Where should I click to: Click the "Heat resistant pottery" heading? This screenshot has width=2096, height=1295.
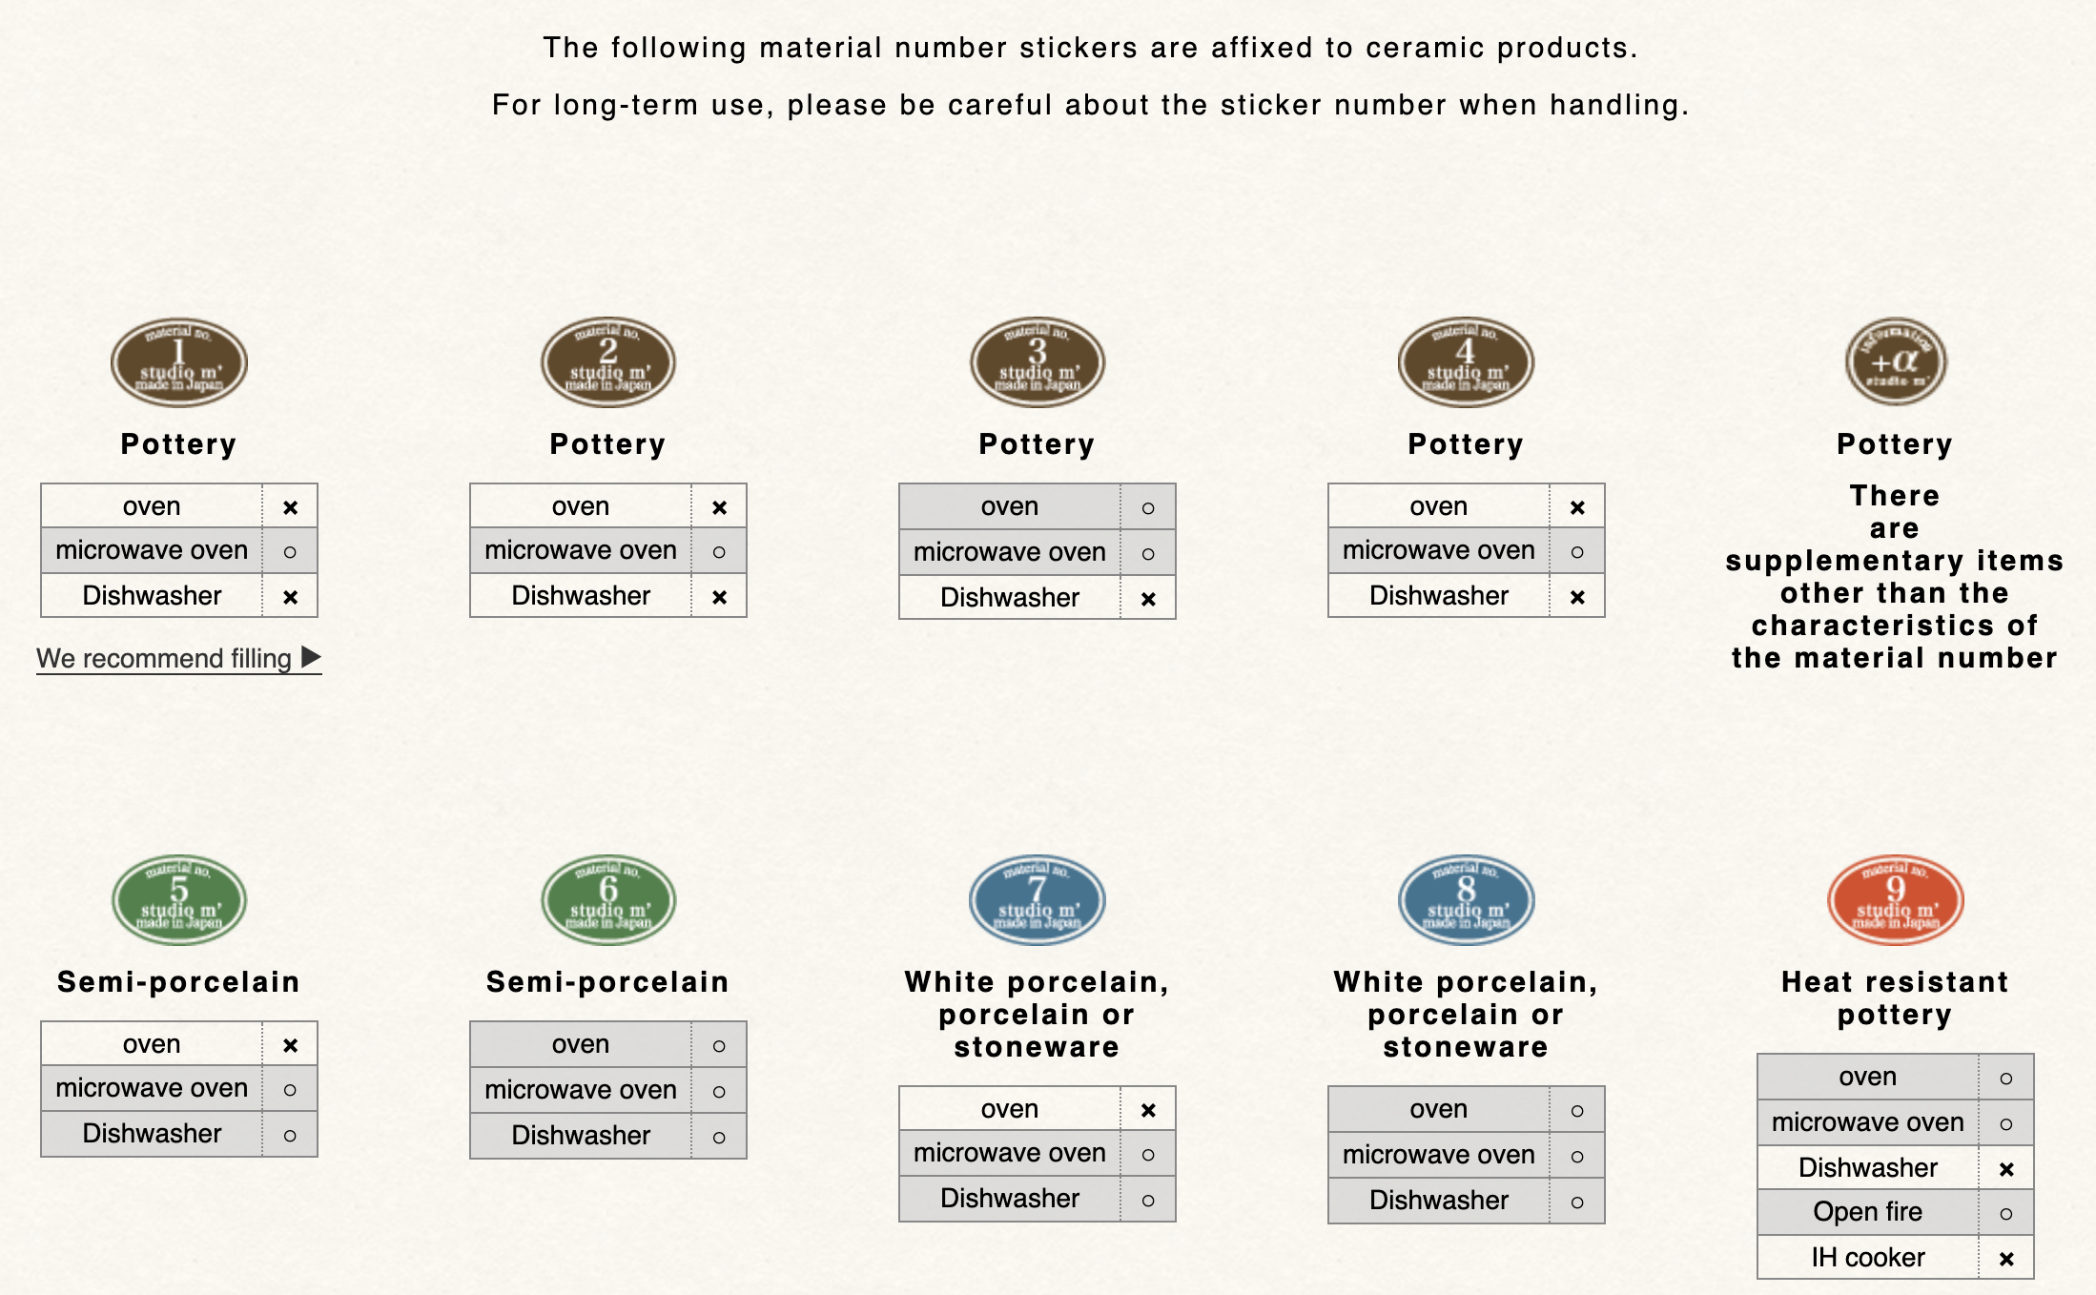pos(1895,997)
